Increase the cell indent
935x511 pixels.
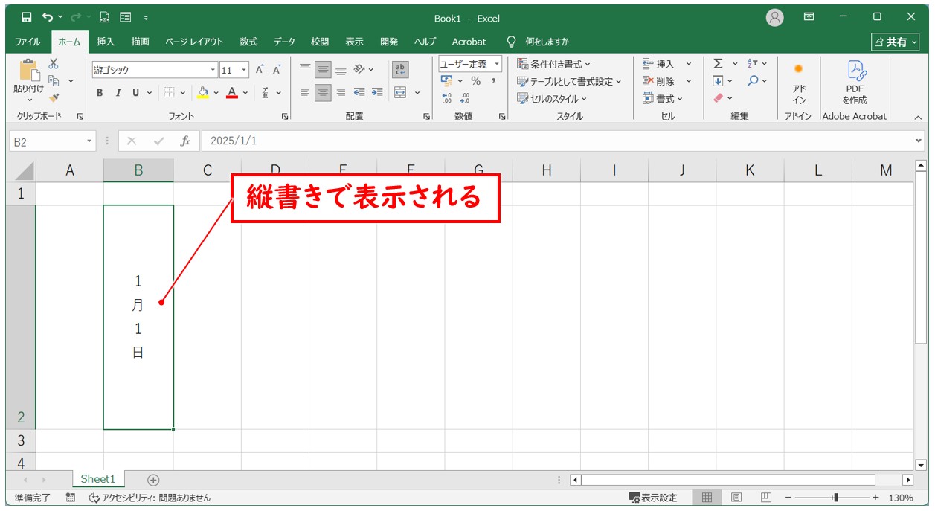377,93
